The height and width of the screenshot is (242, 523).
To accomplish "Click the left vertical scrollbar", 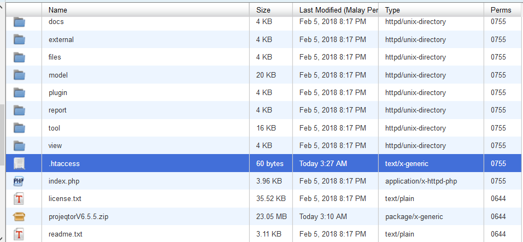I will pyautogui.click(x=2, y=126).
